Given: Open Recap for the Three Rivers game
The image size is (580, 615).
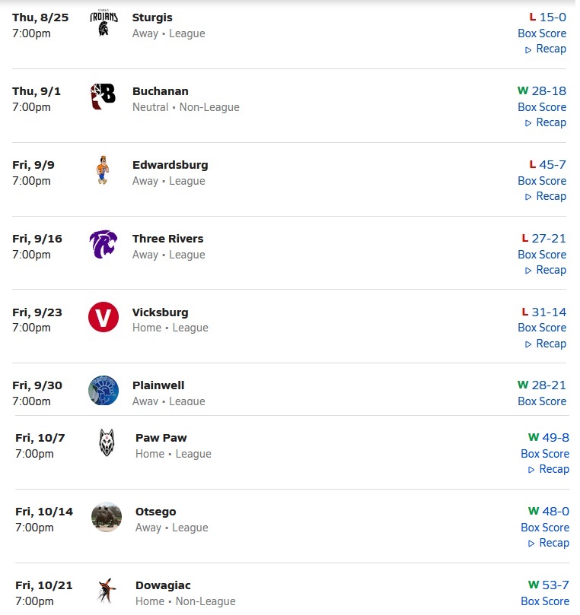Looking at the screenshot, I should [546, 270].
